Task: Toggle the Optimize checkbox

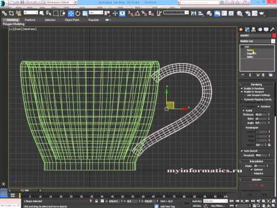Action: pos(252,170)
